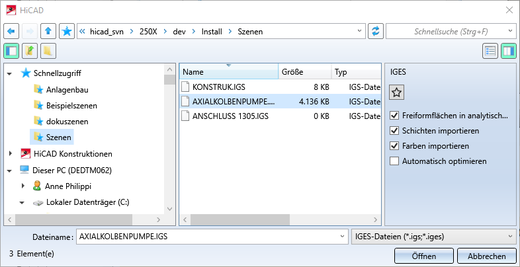The width and height of the screenshot is (520, 267).
Task: Toggle the preview pane button
Action: point(509,51)
